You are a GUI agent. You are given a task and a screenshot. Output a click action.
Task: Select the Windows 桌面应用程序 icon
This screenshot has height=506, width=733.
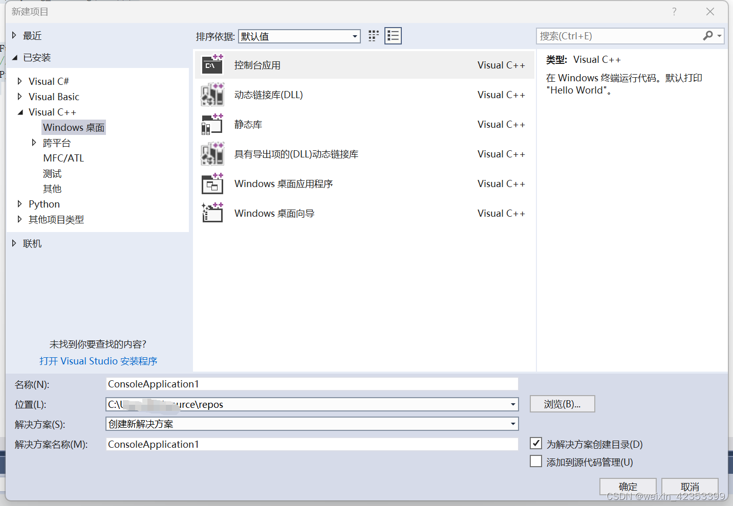[x=212, y=183]
